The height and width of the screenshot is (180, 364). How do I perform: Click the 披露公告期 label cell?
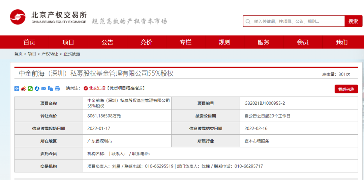[206, 116]
